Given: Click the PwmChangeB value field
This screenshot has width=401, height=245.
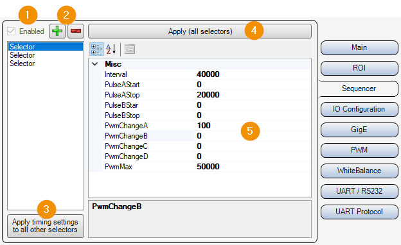Looking at the screenshot, I should click(x=253, y=136).
